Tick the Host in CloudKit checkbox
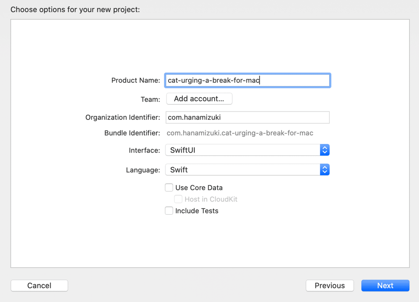 coord(178,199)
